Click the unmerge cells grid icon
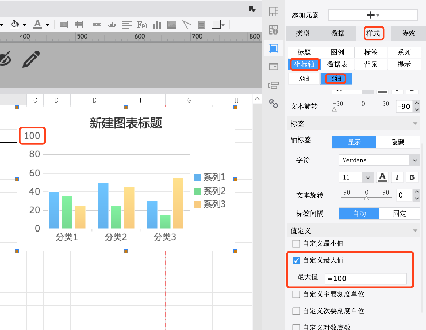This screenshot has height=330, width=426. (x=79, y=25)
